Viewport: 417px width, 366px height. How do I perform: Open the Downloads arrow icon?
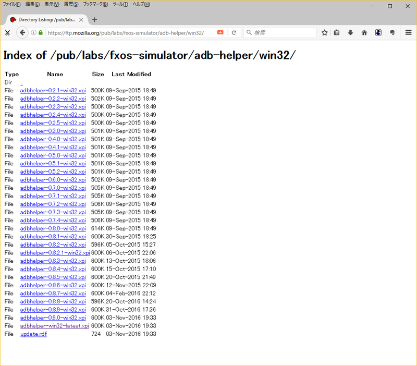coord(350,33)
